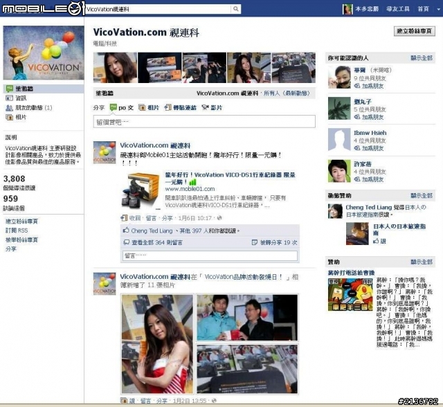
Task: Click 分享 under the 1月6日 post
Action: (x=168, y=218)
